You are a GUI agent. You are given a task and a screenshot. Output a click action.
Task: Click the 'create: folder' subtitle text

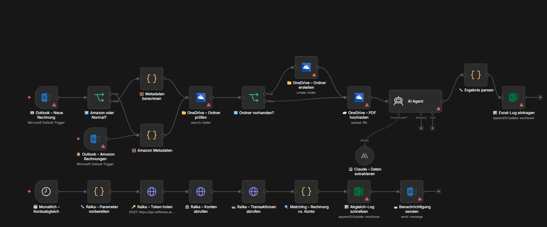[306, 93]
